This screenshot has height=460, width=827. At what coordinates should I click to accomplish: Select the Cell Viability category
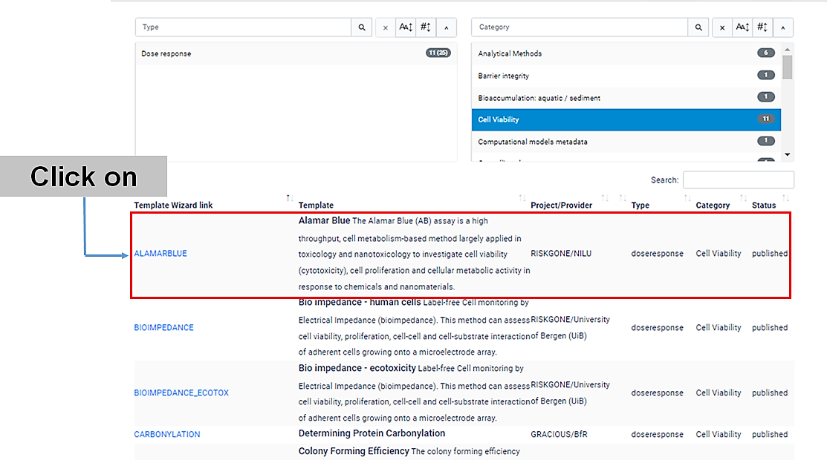499,119
